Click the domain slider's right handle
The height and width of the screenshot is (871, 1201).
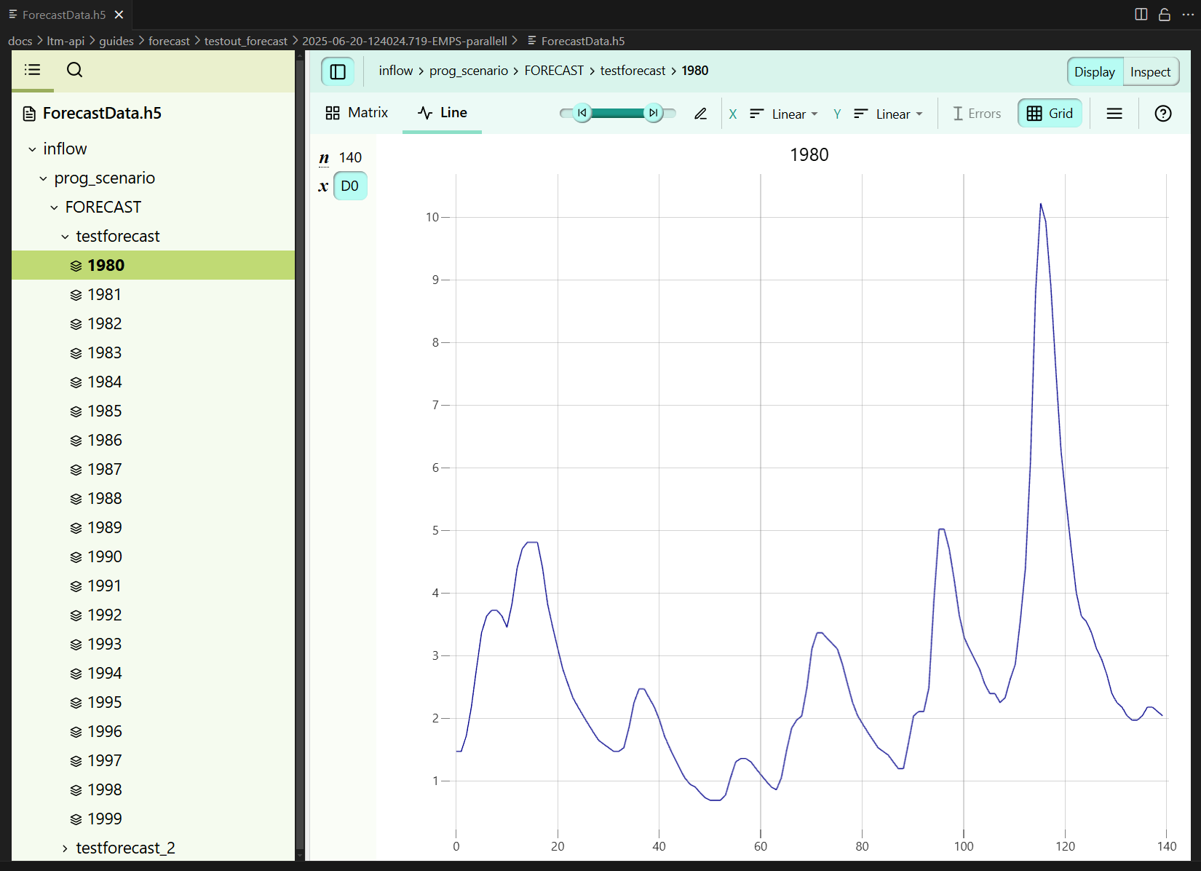tap(653, 113)
